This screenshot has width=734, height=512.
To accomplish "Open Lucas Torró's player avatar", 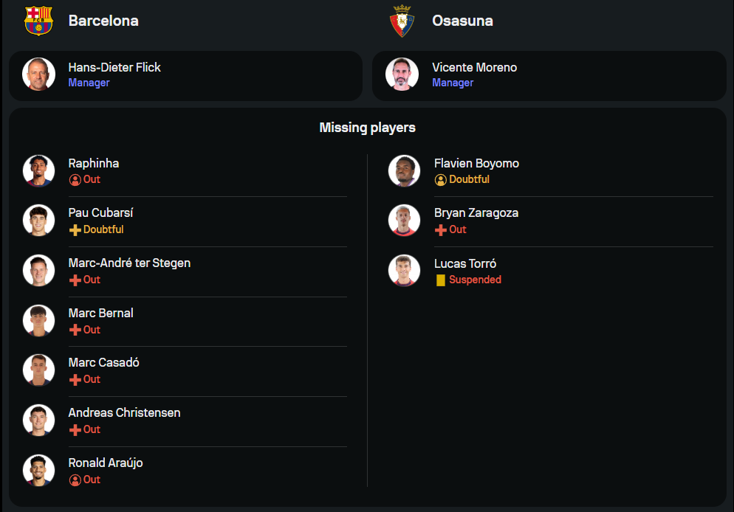I will [405, 271].
